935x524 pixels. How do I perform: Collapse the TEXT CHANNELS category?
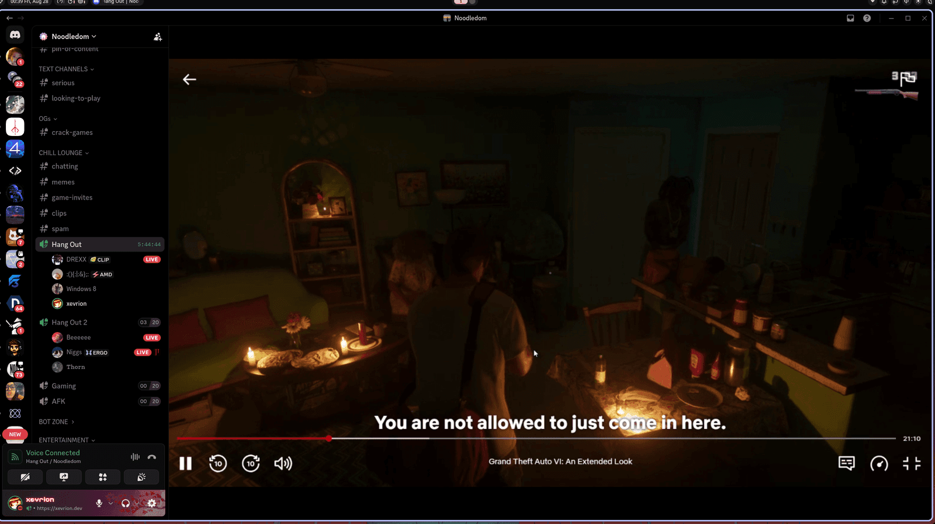click(x=66, y=69)
